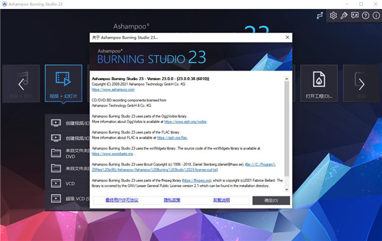Choose the 来自文件夹 DVD menu entry
Viewport: 382px width, 241px height.
69,153
